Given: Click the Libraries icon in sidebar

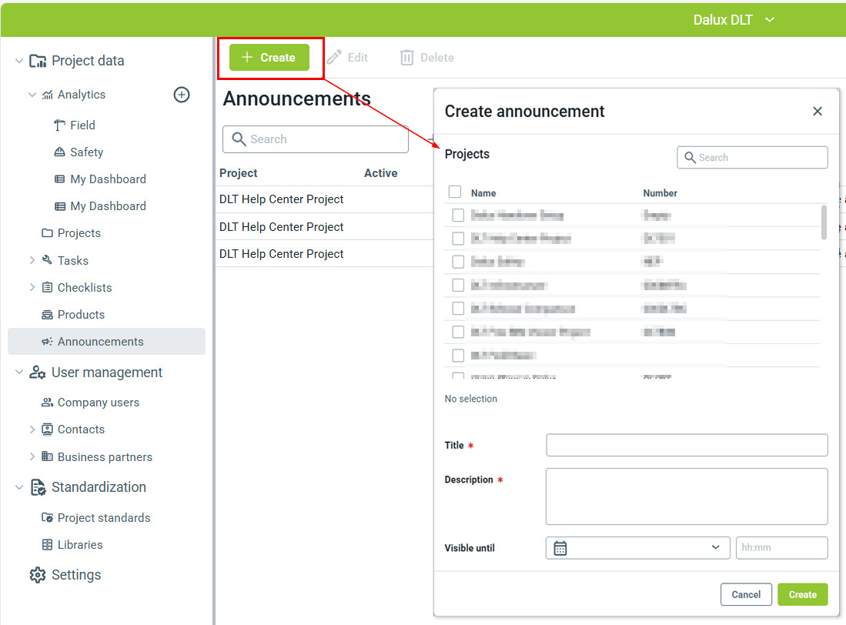Looking at the screenshot, I should point(47,545).
